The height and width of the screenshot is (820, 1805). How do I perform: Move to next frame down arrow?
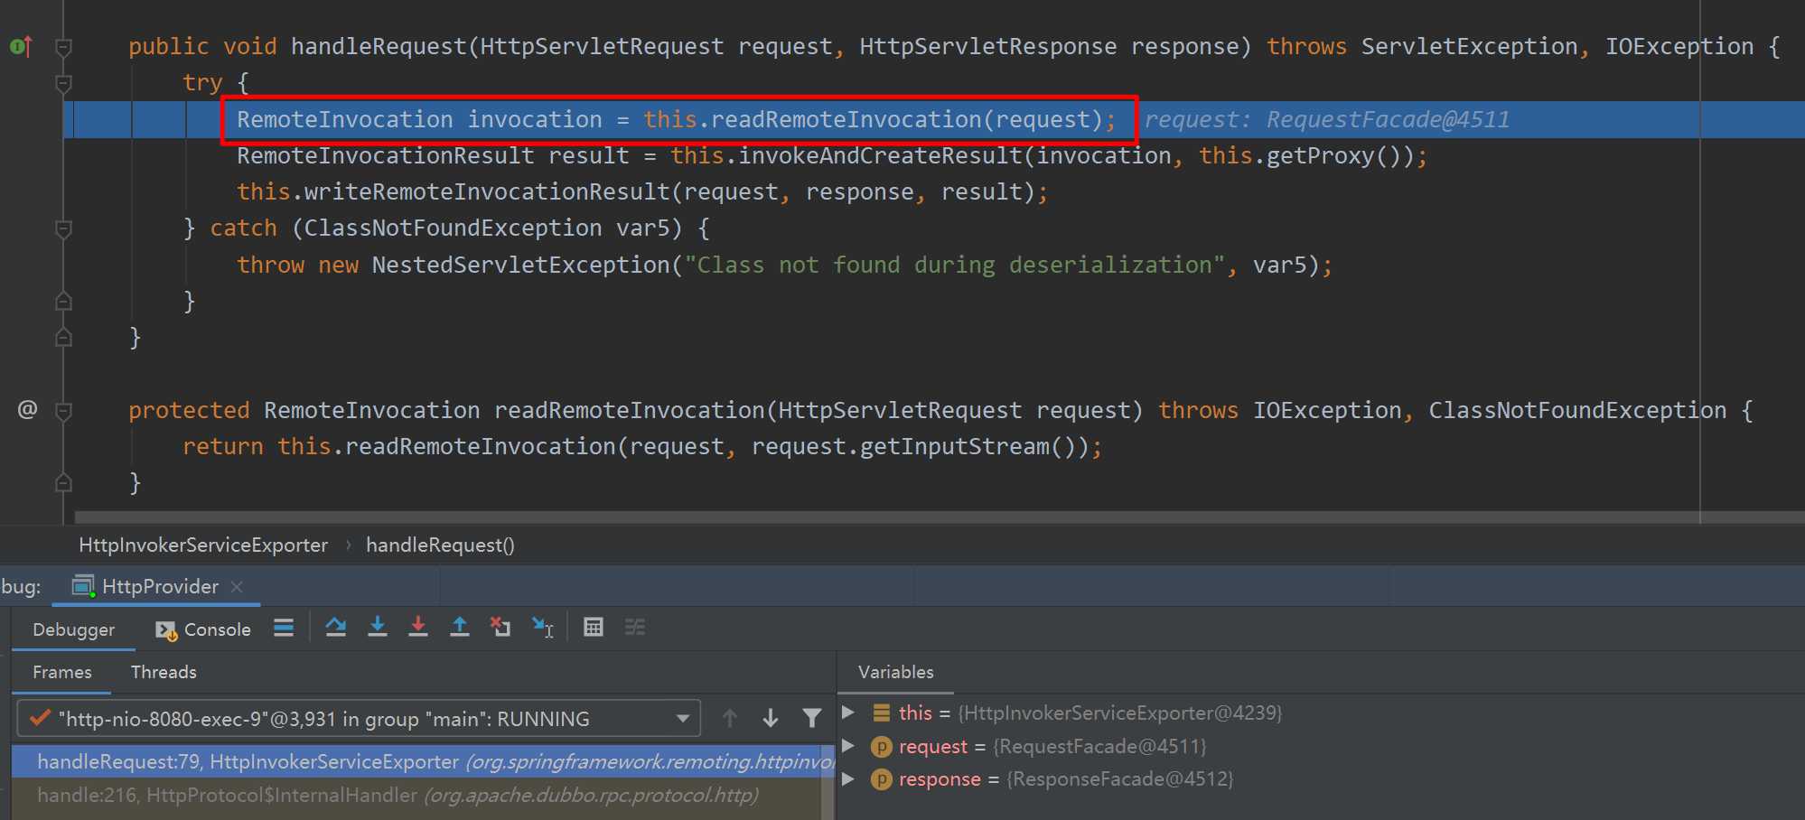tap(771, 719)
